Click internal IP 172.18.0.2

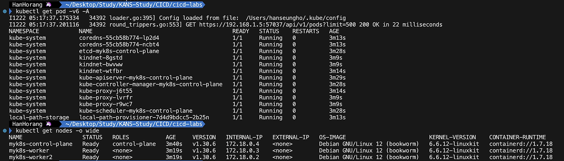click(242, 157)
